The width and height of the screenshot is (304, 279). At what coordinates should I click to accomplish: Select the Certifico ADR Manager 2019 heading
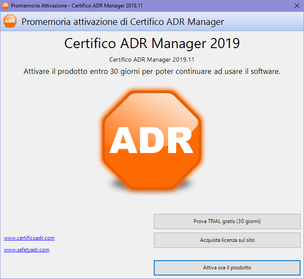152,43
